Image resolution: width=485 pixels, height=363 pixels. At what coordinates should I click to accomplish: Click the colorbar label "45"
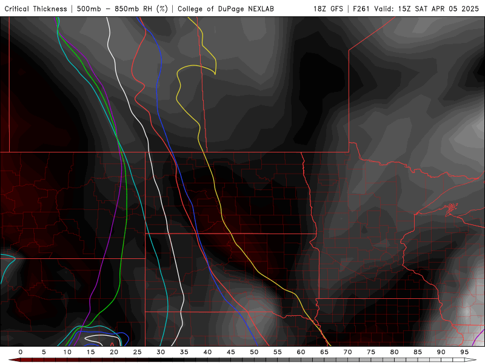(x=231, y=352)
